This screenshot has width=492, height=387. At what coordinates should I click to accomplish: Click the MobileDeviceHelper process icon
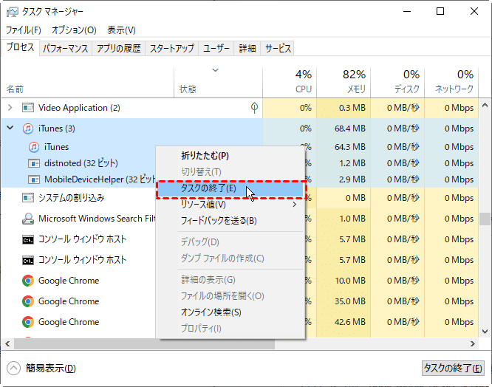coord(34,179)
